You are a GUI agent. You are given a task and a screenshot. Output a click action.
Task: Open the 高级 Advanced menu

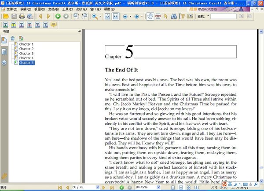[81, 9]
